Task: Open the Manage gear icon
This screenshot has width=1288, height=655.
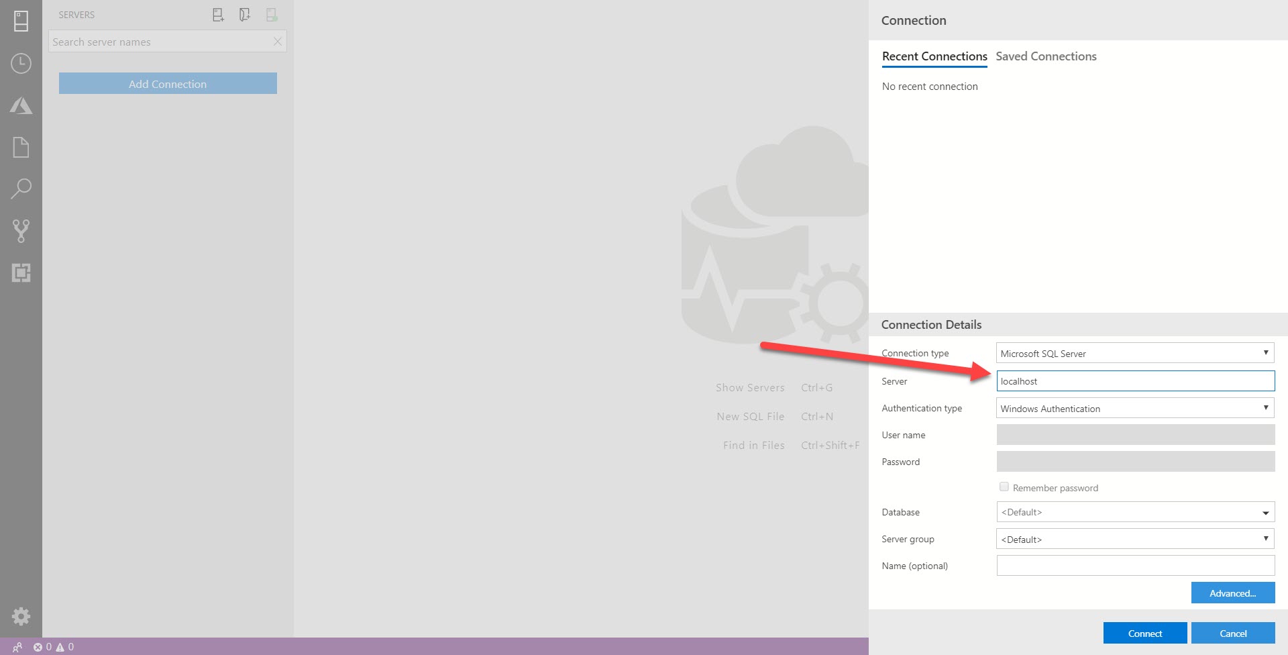Action: tap(21, 616)
